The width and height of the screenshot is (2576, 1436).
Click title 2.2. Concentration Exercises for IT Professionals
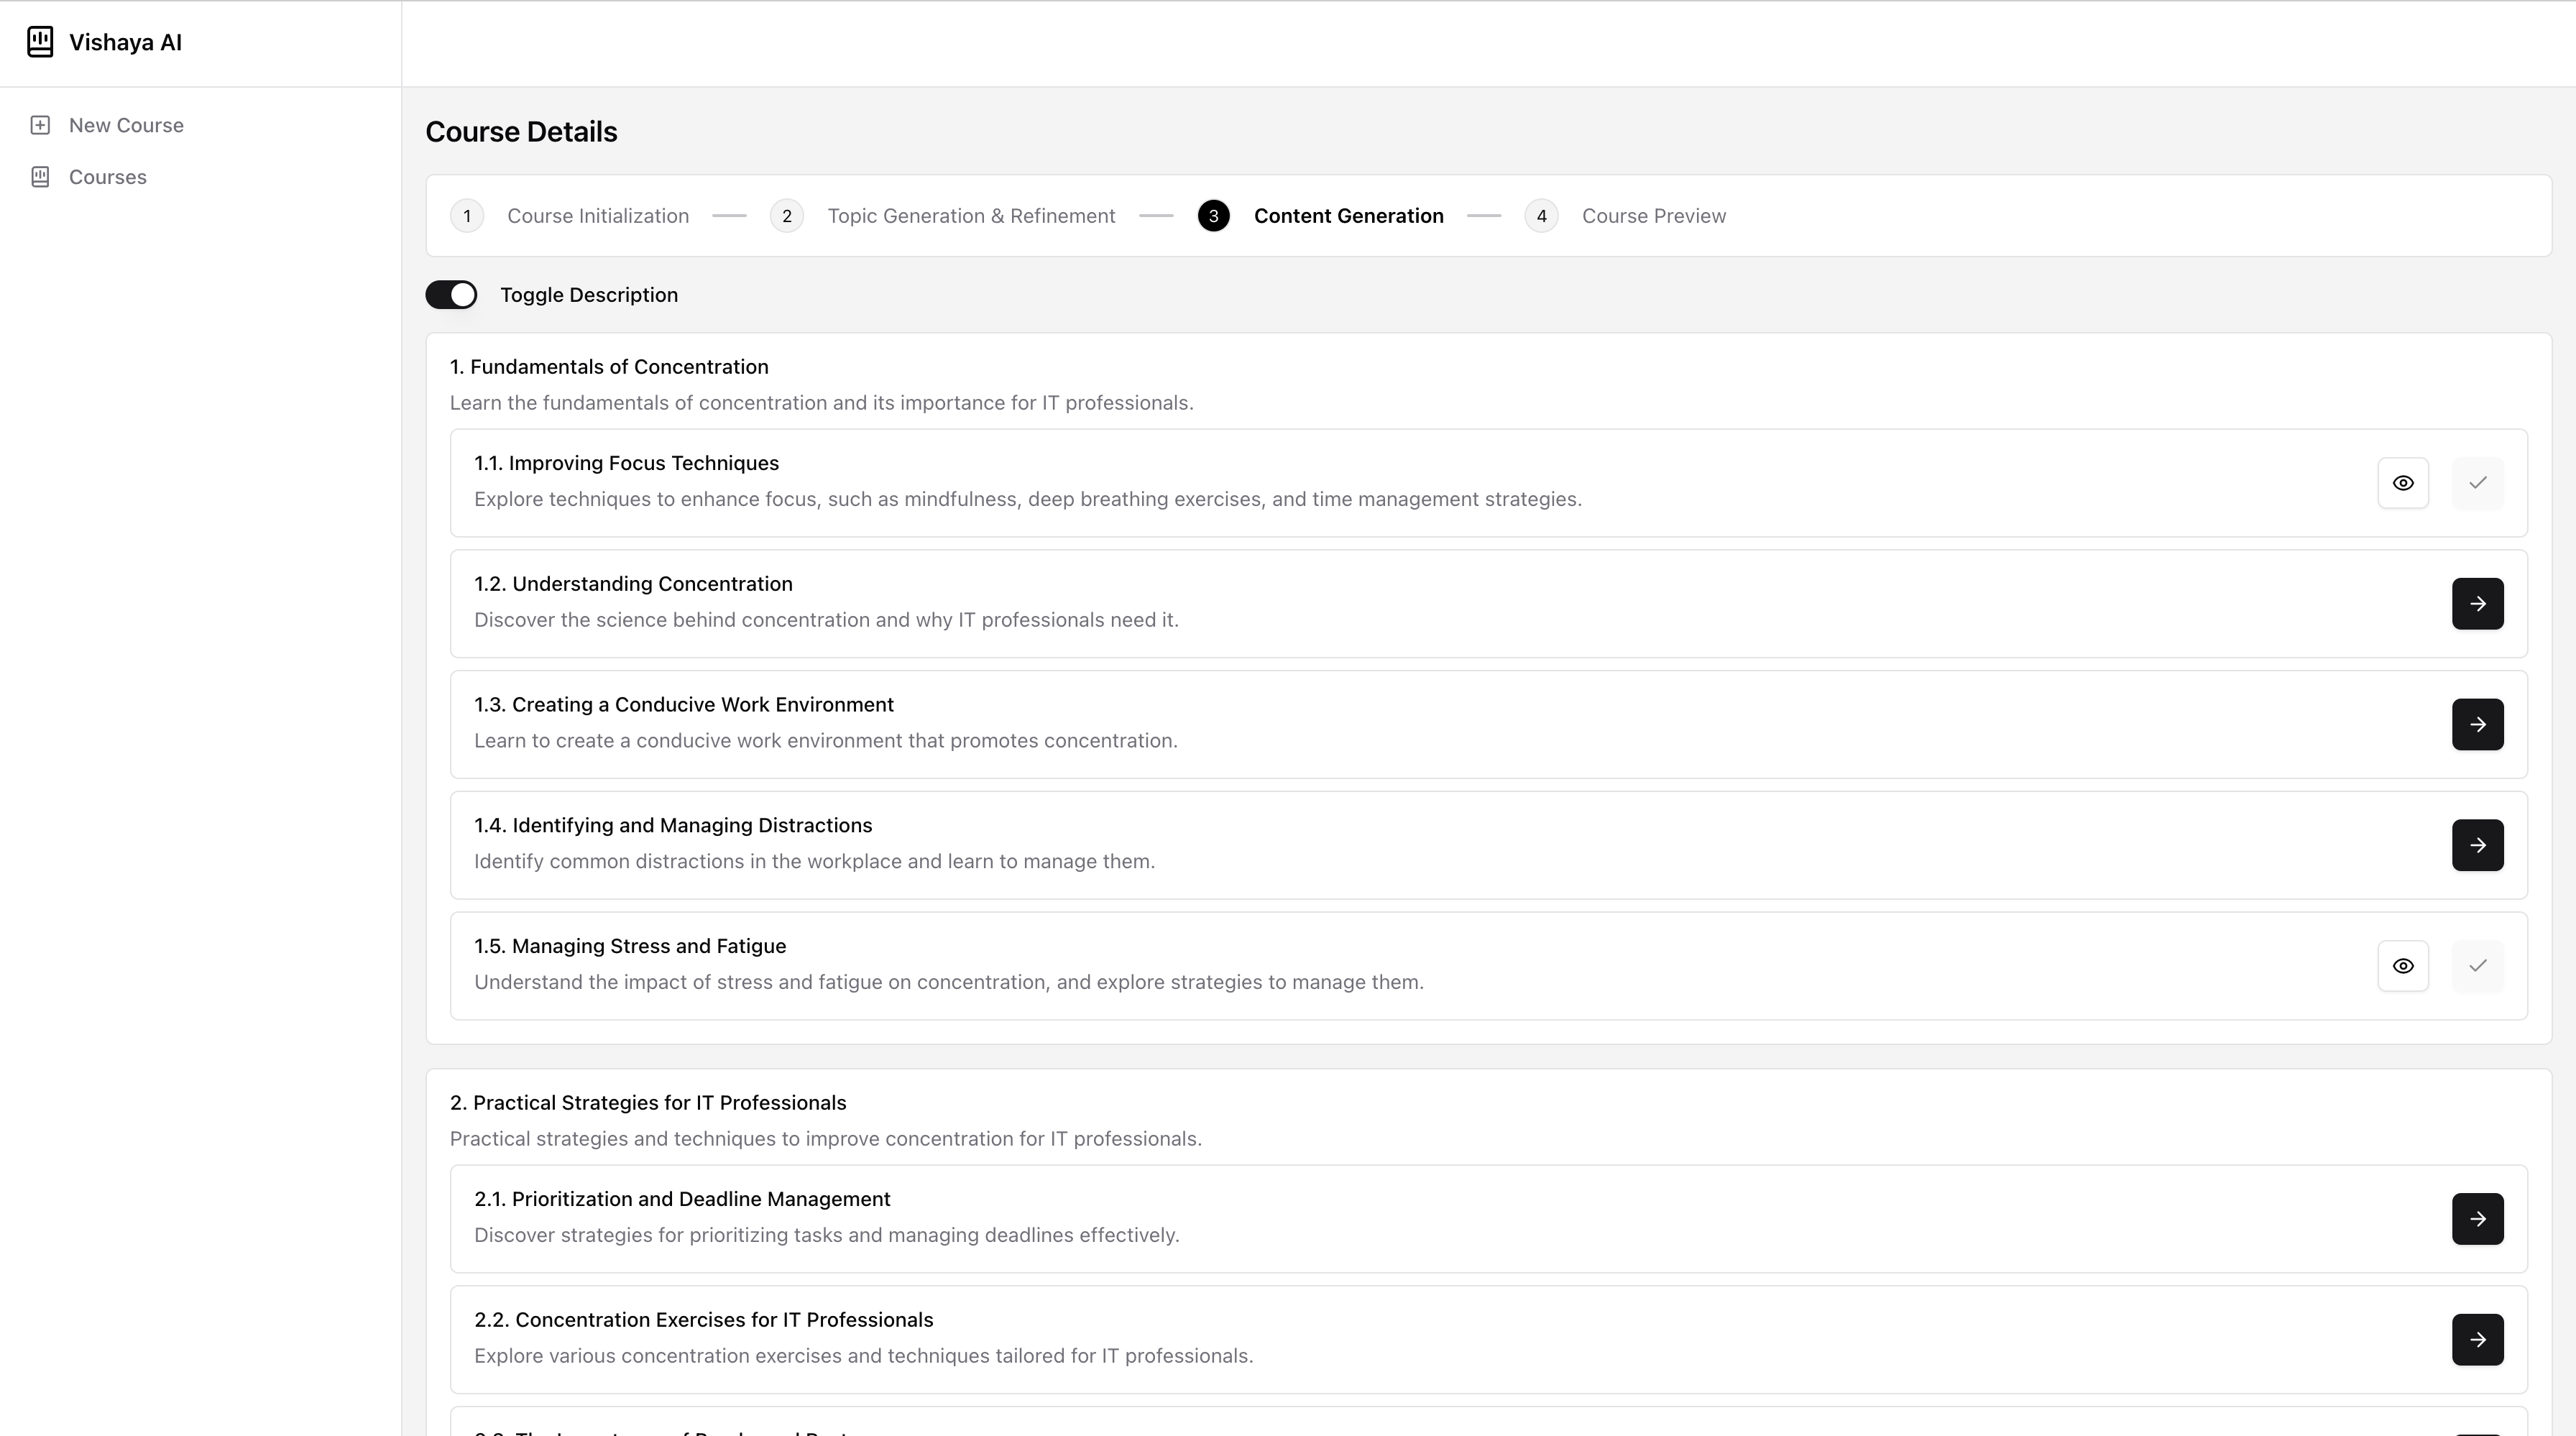[x=703, y=1320]
